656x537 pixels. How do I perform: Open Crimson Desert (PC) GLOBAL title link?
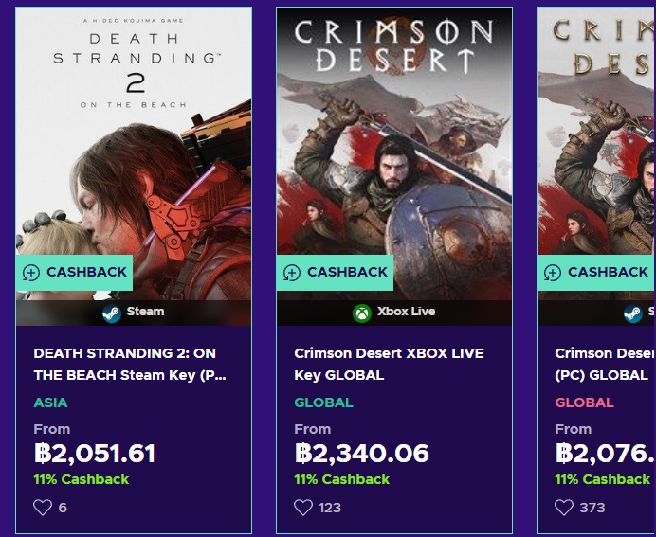point(604,364)
